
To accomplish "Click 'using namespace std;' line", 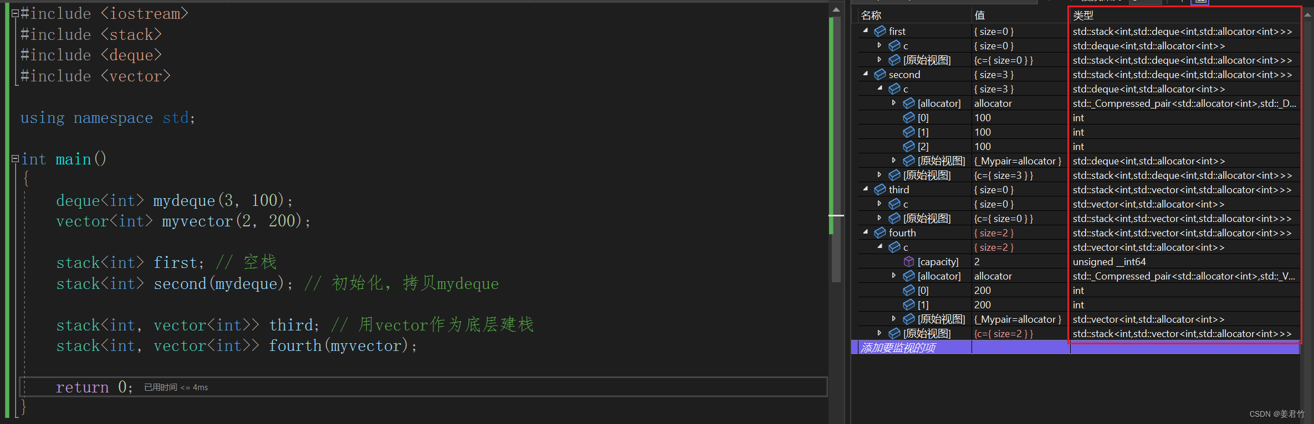I will pos(108,118).
